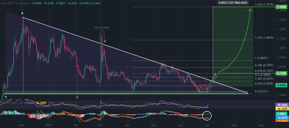Click the RSI (14, SMA, 14) indicator legend

click(x=12, y=103)
